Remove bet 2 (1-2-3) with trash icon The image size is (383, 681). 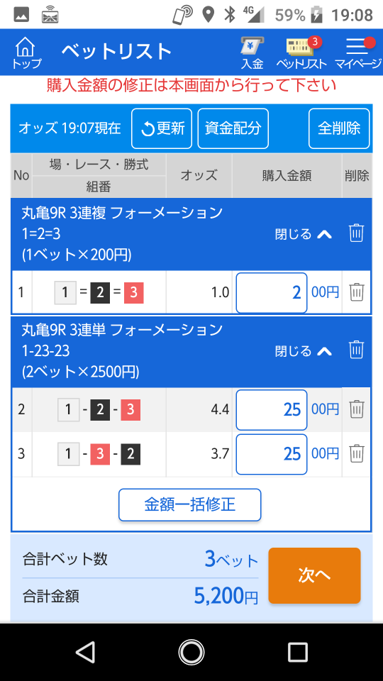pos(357,409)
